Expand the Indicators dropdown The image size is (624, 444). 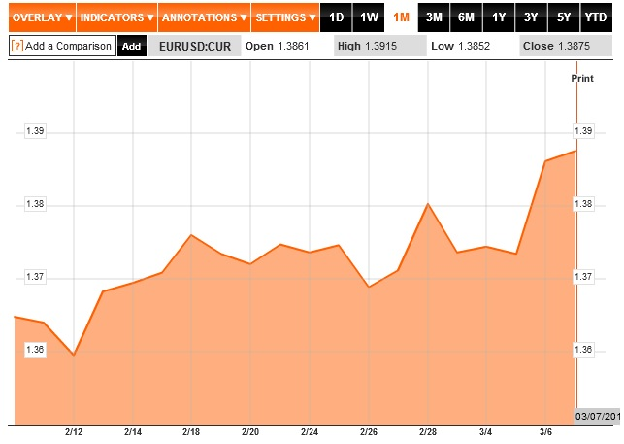115,17
